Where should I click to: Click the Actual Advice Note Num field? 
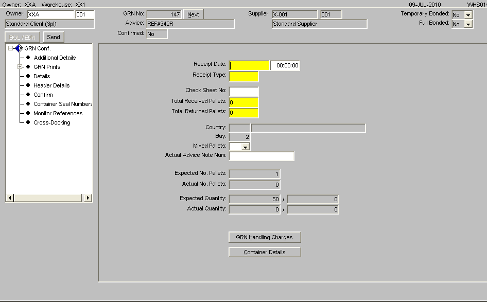262,156
